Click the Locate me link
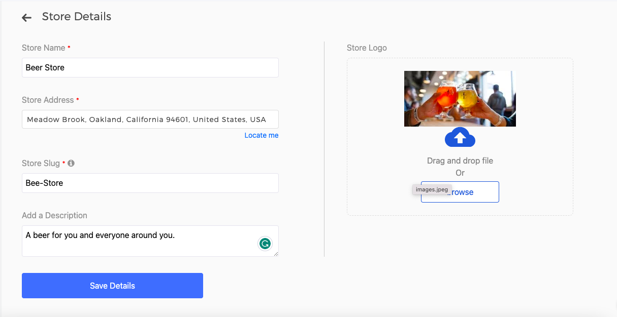 point(262,135)
